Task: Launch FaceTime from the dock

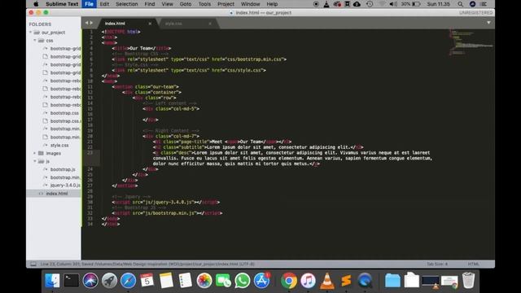Action: point(223,281)
